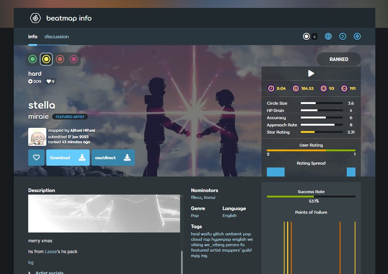Filter by English language

[x=229, y=216]
